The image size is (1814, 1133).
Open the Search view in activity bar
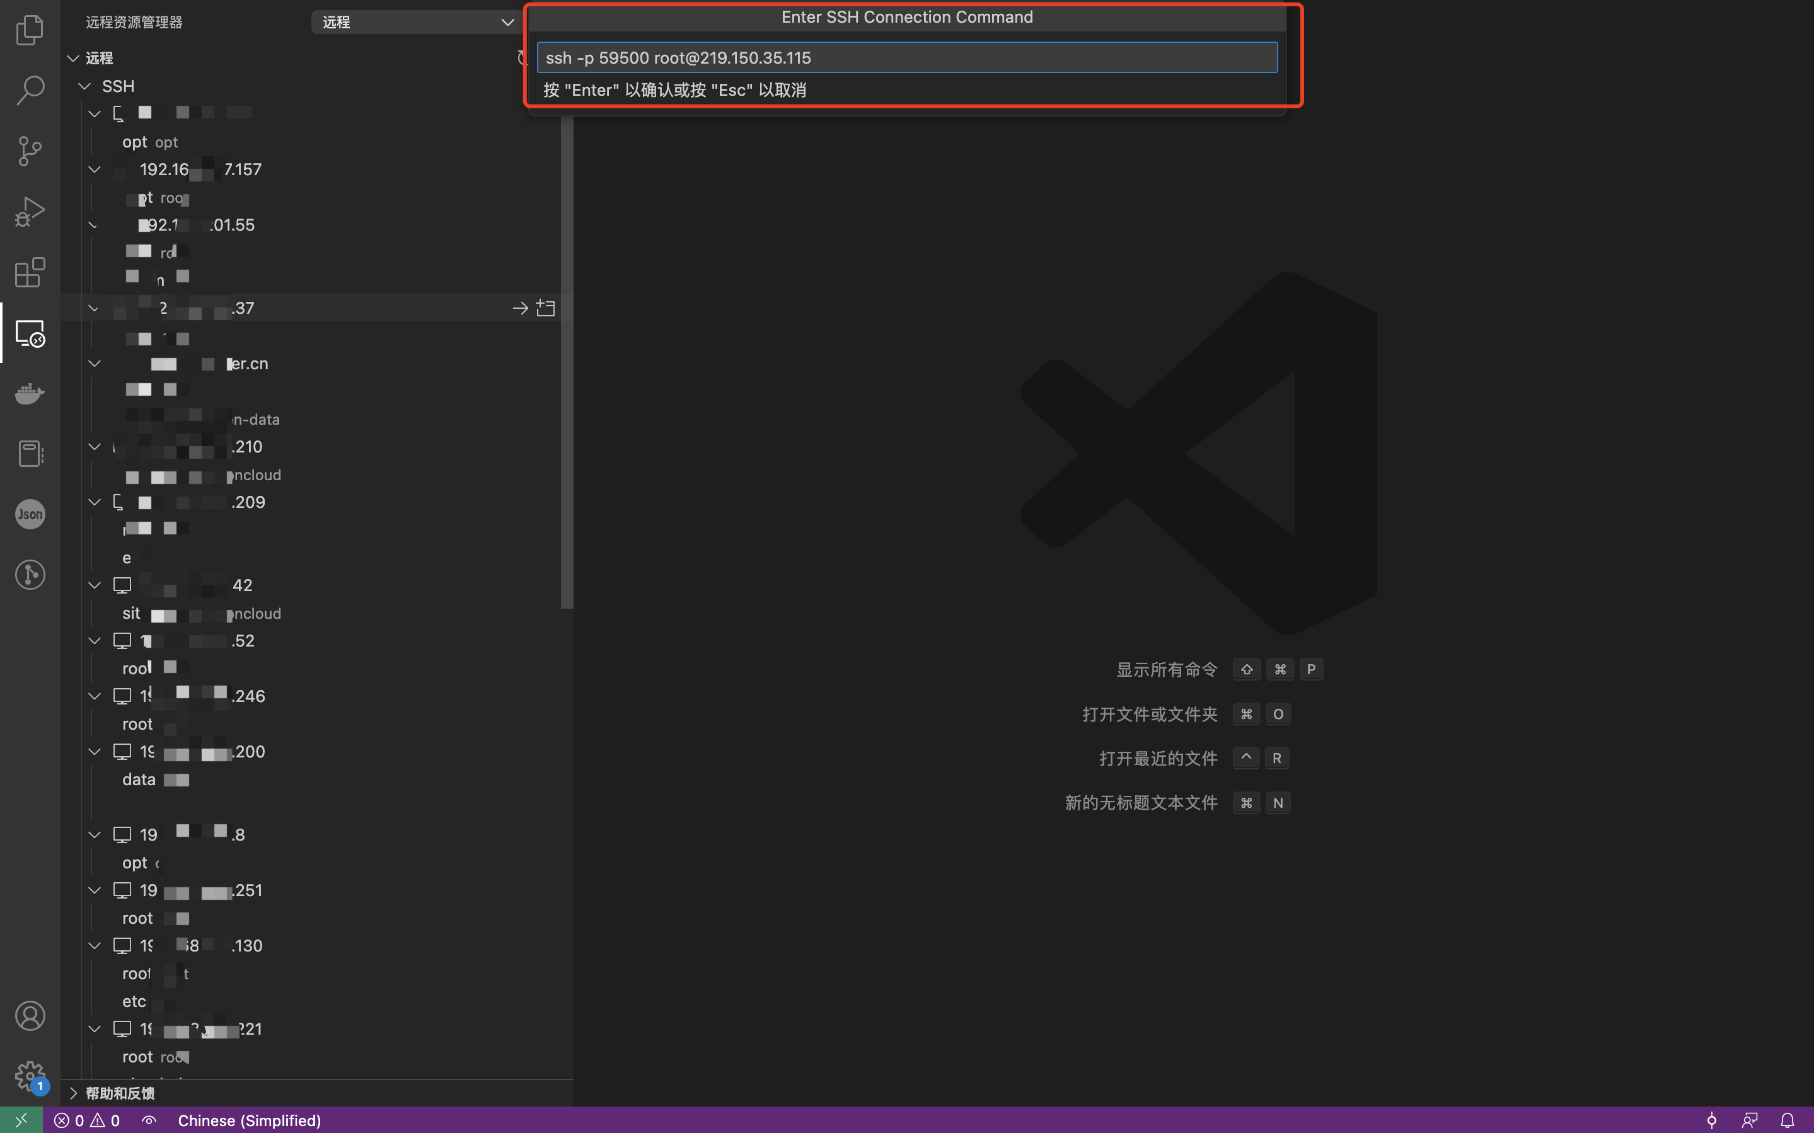click(30, 90)
